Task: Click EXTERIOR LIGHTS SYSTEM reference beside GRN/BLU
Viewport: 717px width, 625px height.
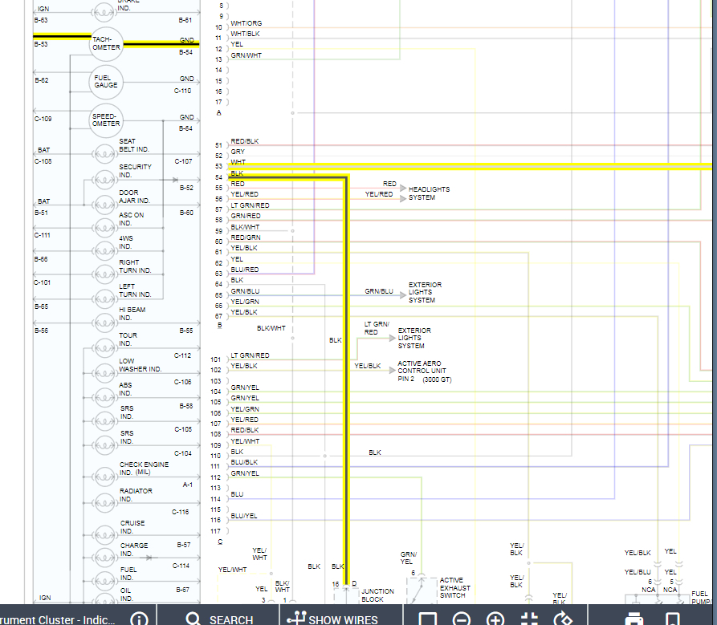Action: tap(425, 292)
